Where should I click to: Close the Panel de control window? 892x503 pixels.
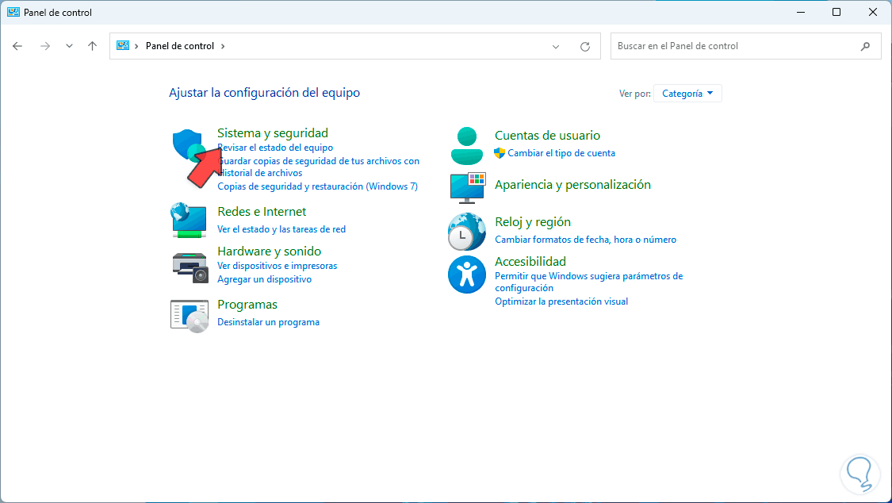pyautogui.click(x=873, y=12)
